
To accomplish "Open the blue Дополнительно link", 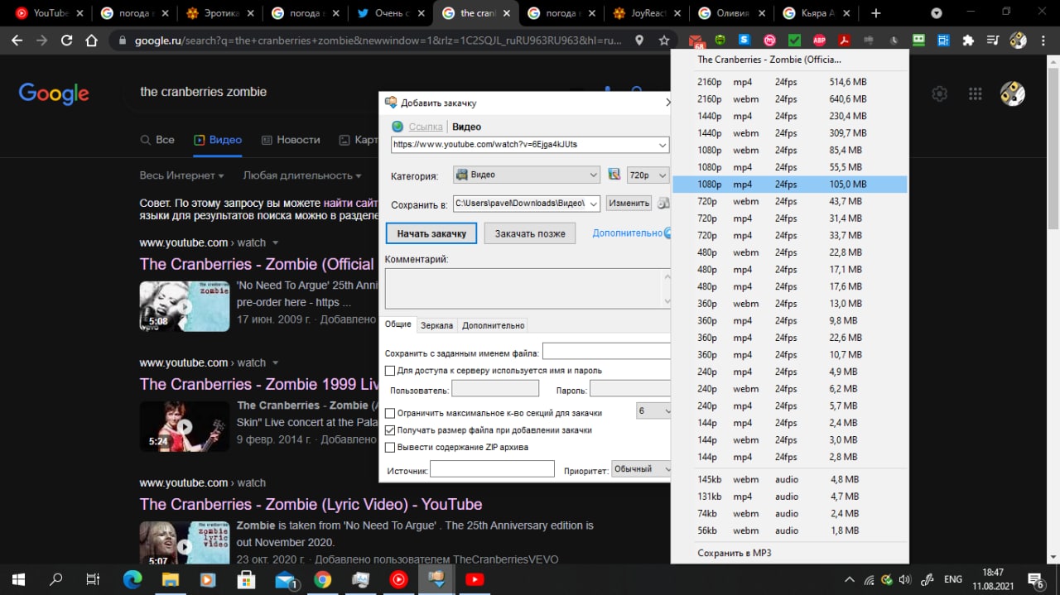I will click(627, 233).
